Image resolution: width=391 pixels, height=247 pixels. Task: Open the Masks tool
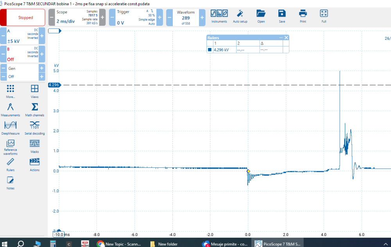[34, 146]
